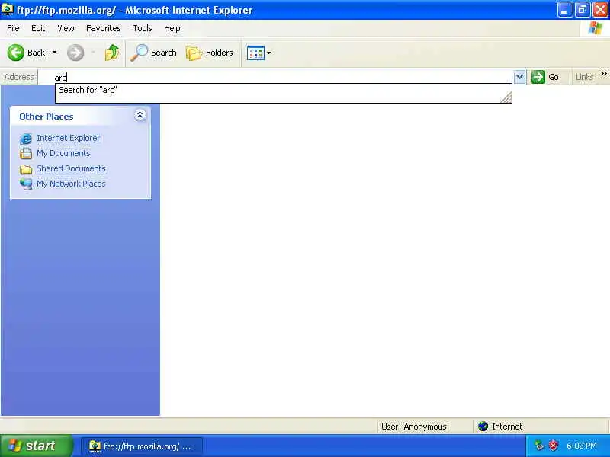Click the FTP window title bar icon
This screenshot has height=457, width=610.
8,9
